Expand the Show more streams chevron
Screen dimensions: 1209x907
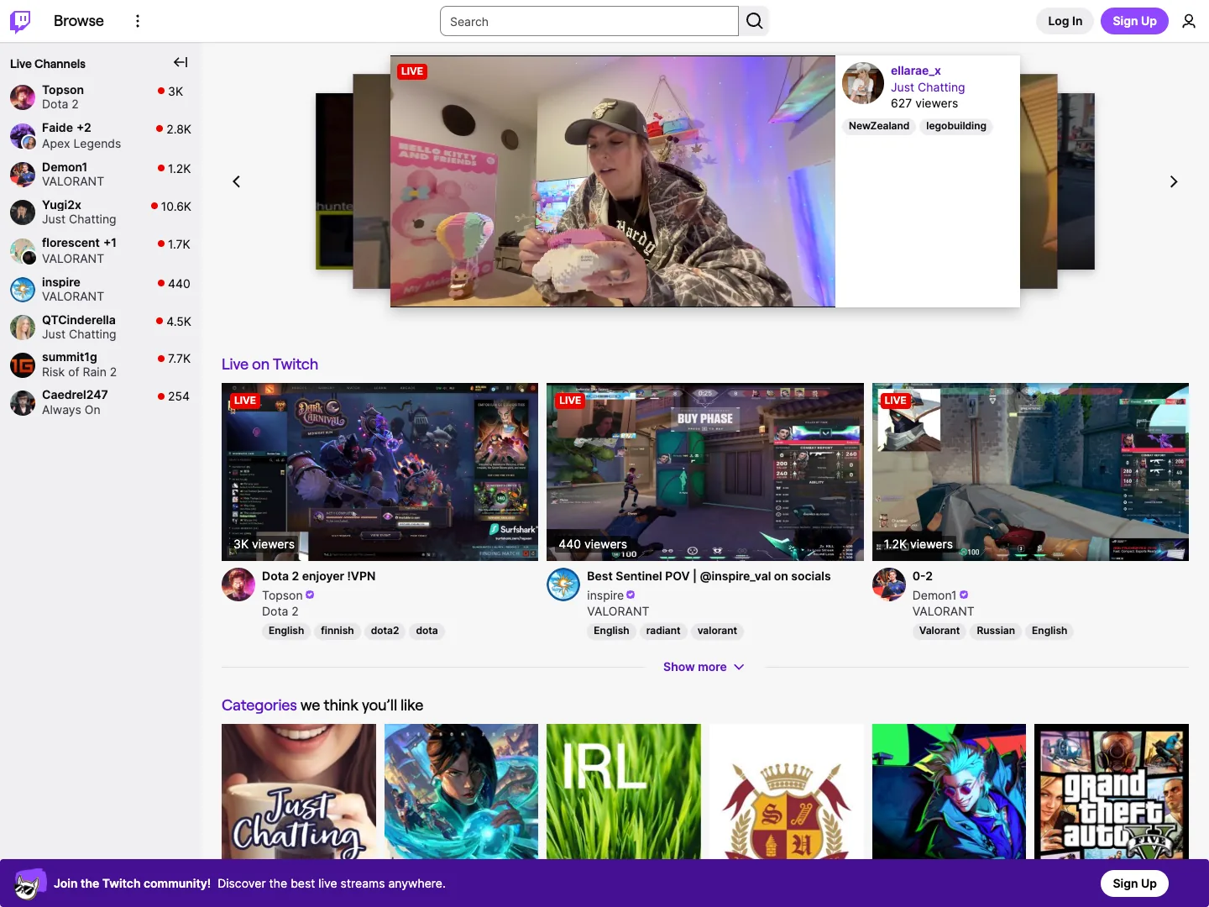tap(739, 667)
